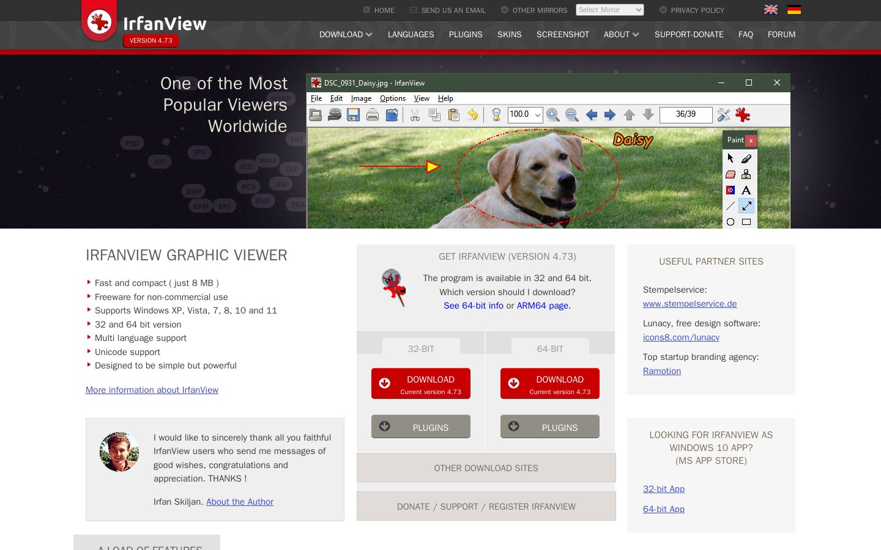The width and height of the screenshot is (881, 550).
Task: Click the PLUGINS button under 64-BIT
Action: point(550,427)
